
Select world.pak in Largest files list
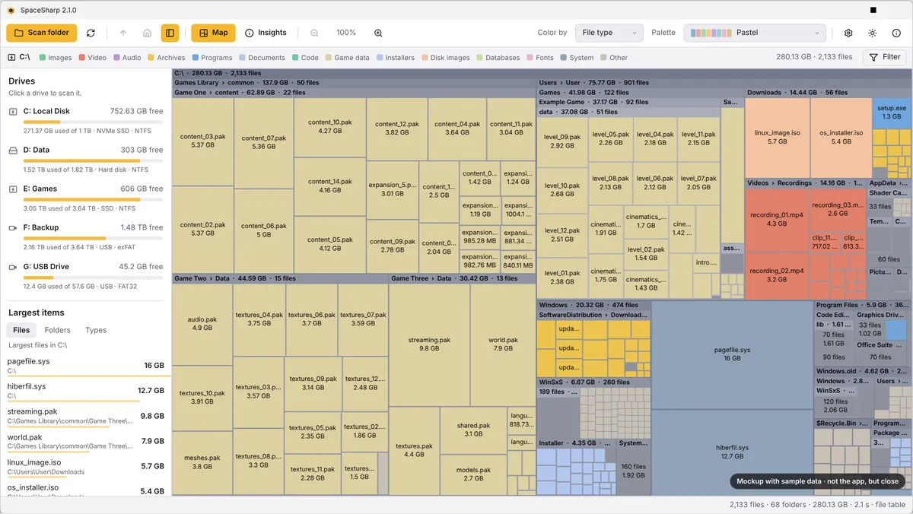tap(86, 442)
